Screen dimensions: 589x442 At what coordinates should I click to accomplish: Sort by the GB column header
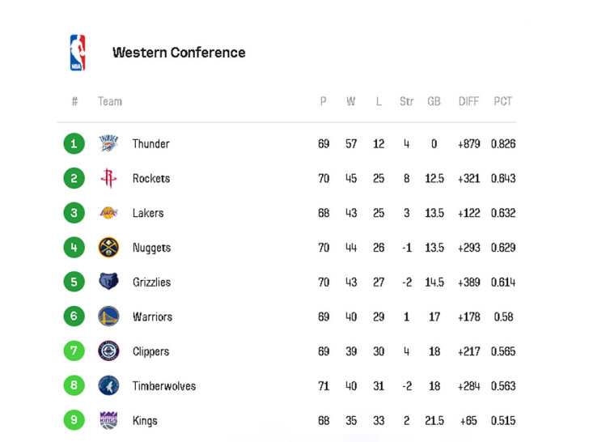[x=434, y=101]
